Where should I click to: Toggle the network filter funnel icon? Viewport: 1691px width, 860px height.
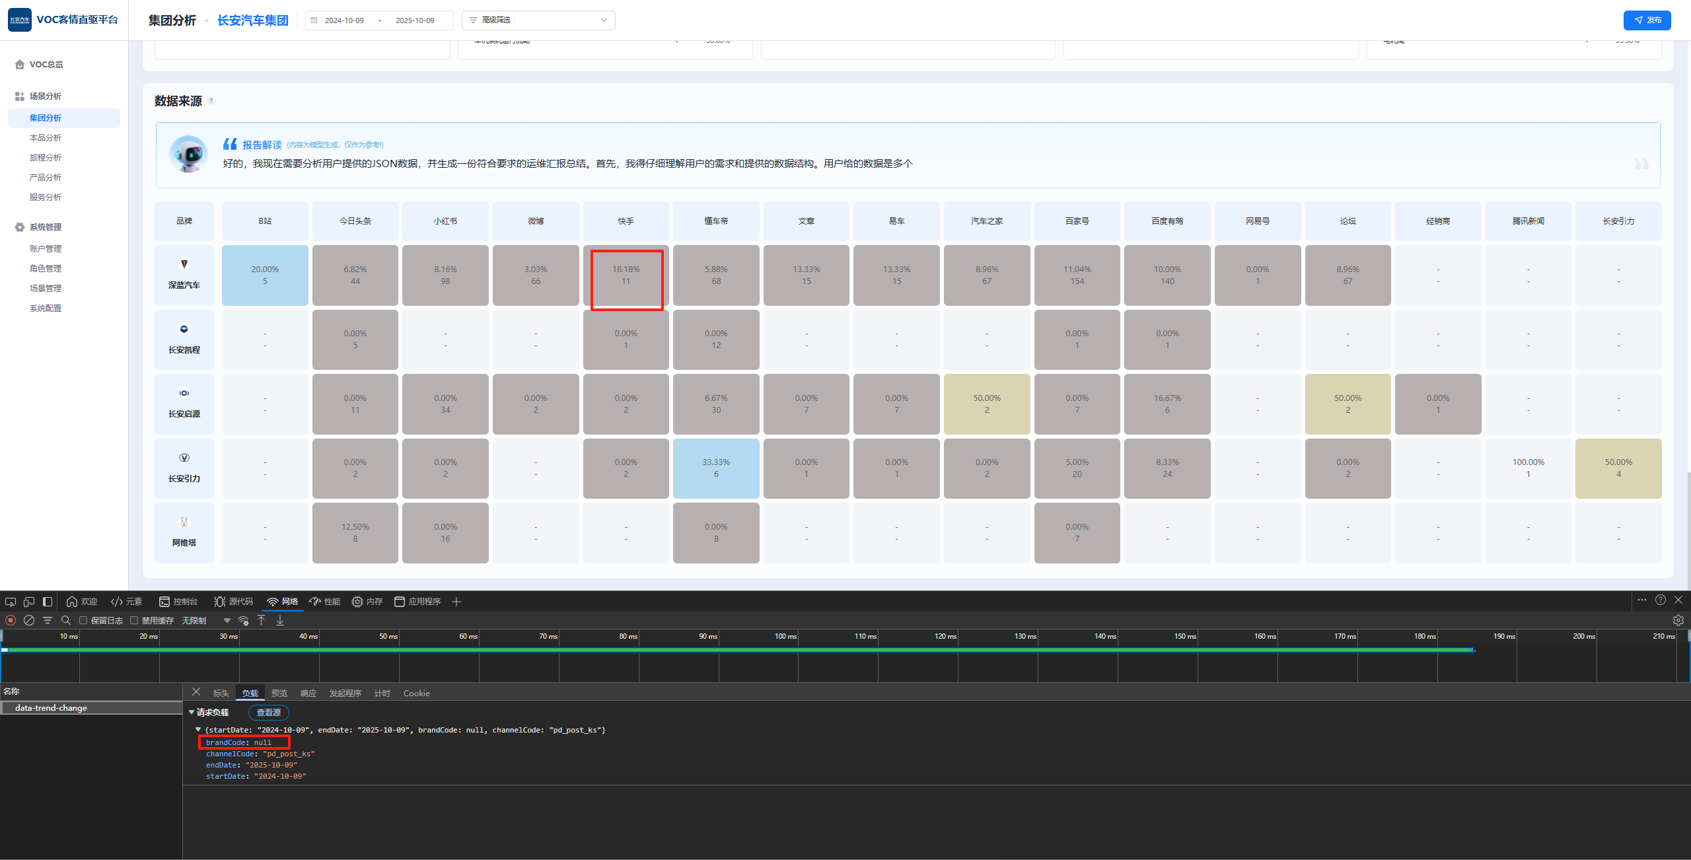click(x=48, y=620)
